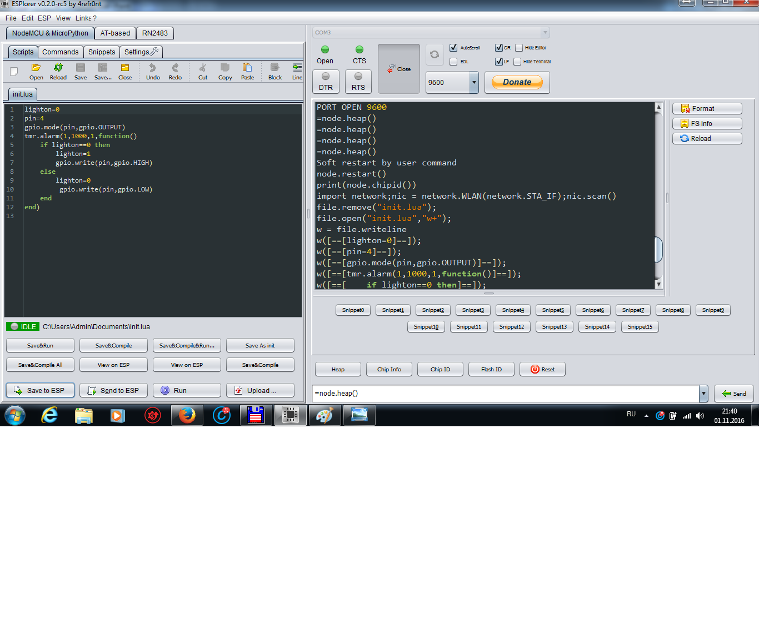This screenshot has height=625, width=769.
Task: Click the Copy toolbar icon
Action: 225,71
